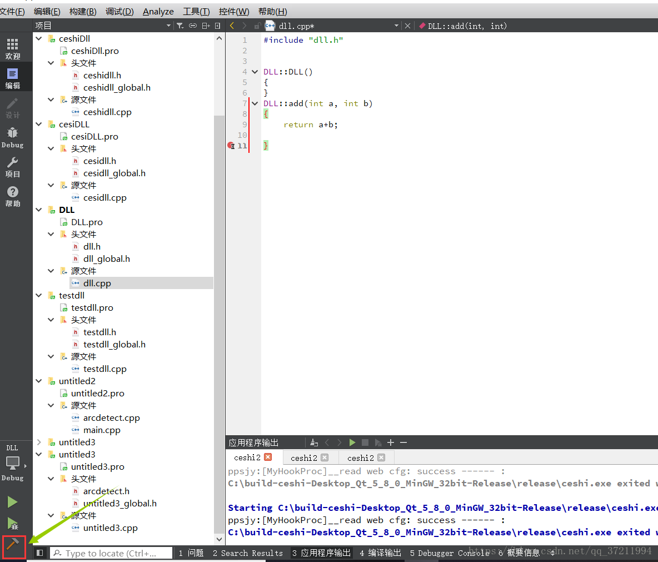Run the project using the green play icon
Viewport: 658px width, 562px height.
(x=12, y=501)
